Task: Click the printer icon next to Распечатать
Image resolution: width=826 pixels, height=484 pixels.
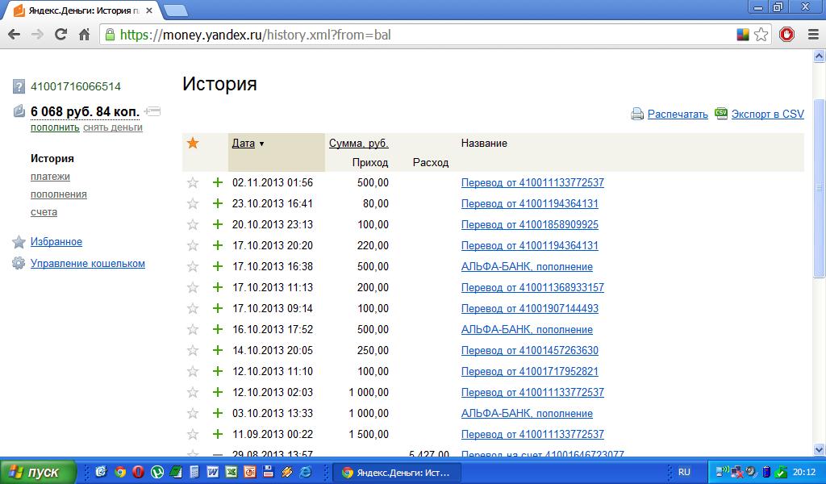Action: [637, 115]
